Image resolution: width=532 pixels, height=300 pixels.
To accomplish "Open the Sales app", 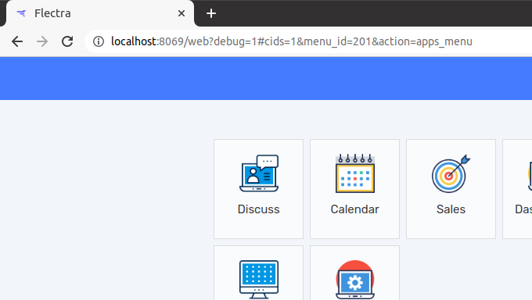I will (x=451, y=189).
